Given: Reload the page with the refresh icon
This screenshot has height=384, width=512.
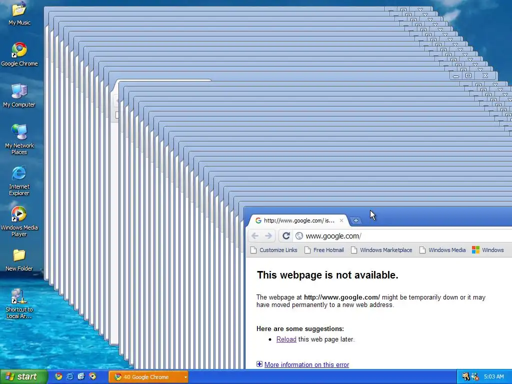Looking at the screenshot, I should (x=286, y=236).
